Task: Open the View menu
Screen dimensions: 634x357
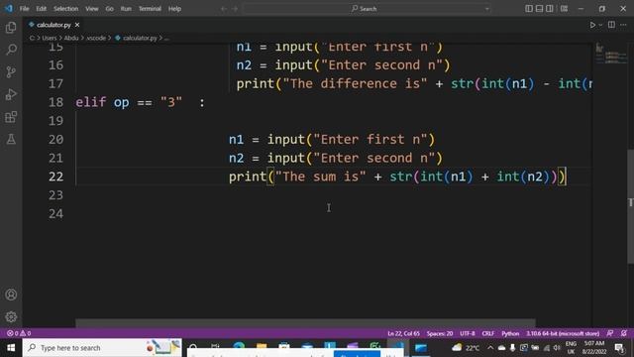Action: click(92, 9)
